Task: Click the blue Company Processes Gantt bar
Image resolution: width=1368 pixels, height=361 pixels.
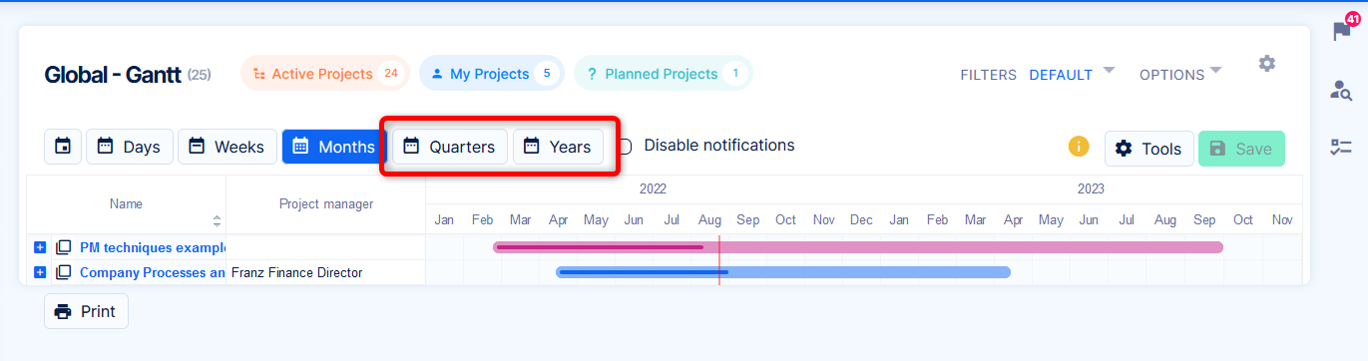Action: pyautogui.click(x=783, y=272)
